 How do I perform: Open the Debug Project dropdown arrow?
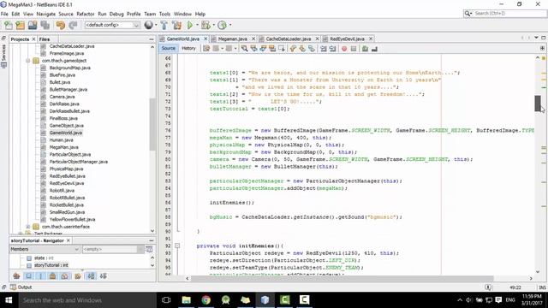pos(213,25)
